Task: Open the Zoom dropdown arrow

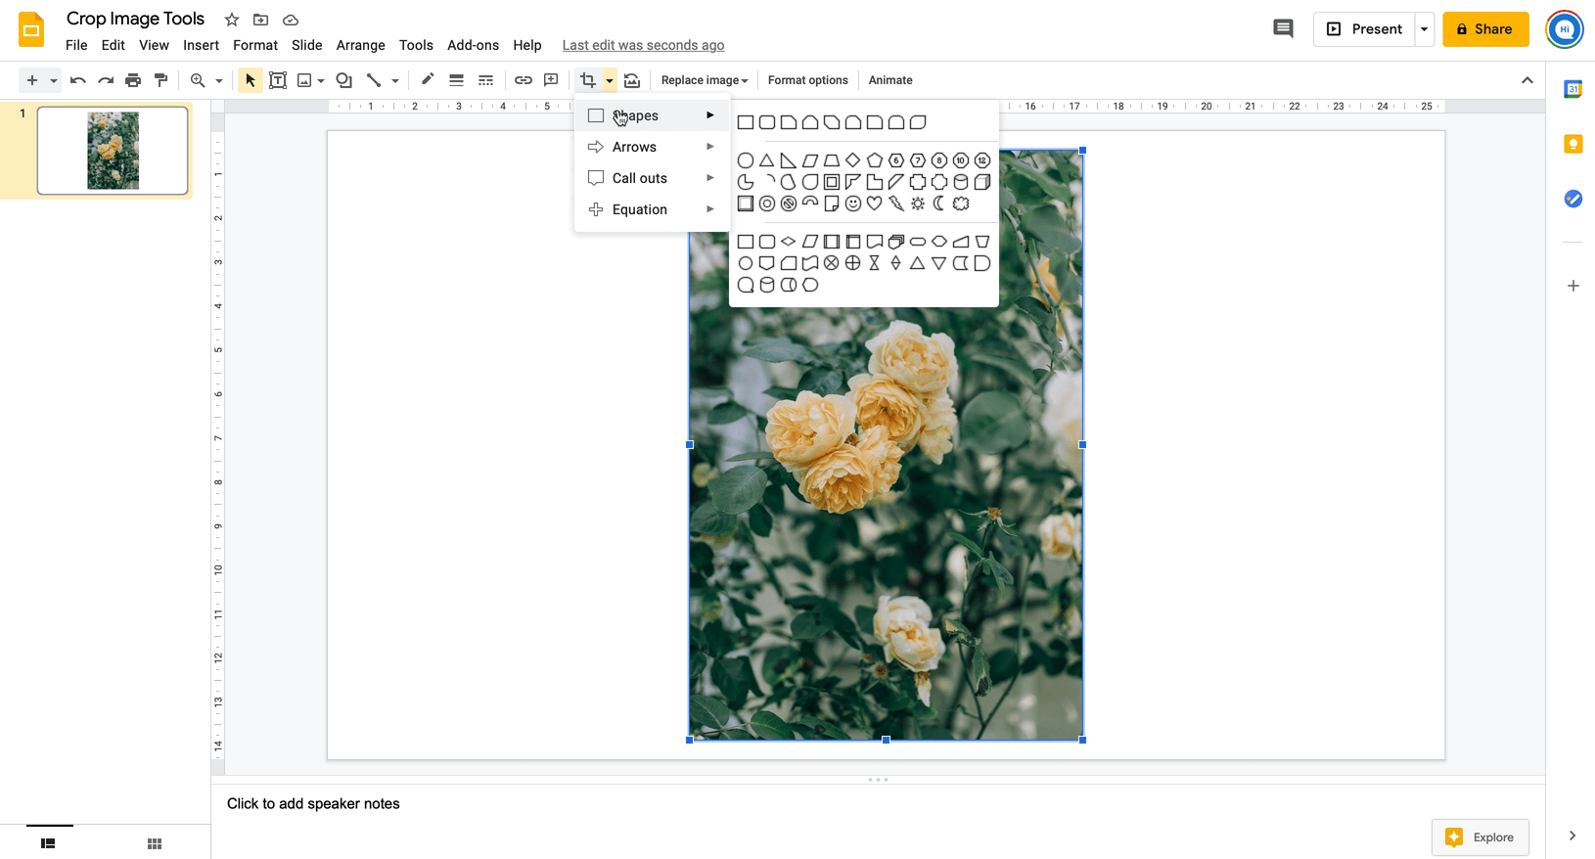Action: [219, 80]
